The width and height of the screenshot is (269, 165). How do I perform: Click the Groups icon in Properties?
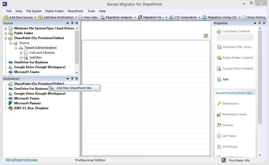click(219, 125)
